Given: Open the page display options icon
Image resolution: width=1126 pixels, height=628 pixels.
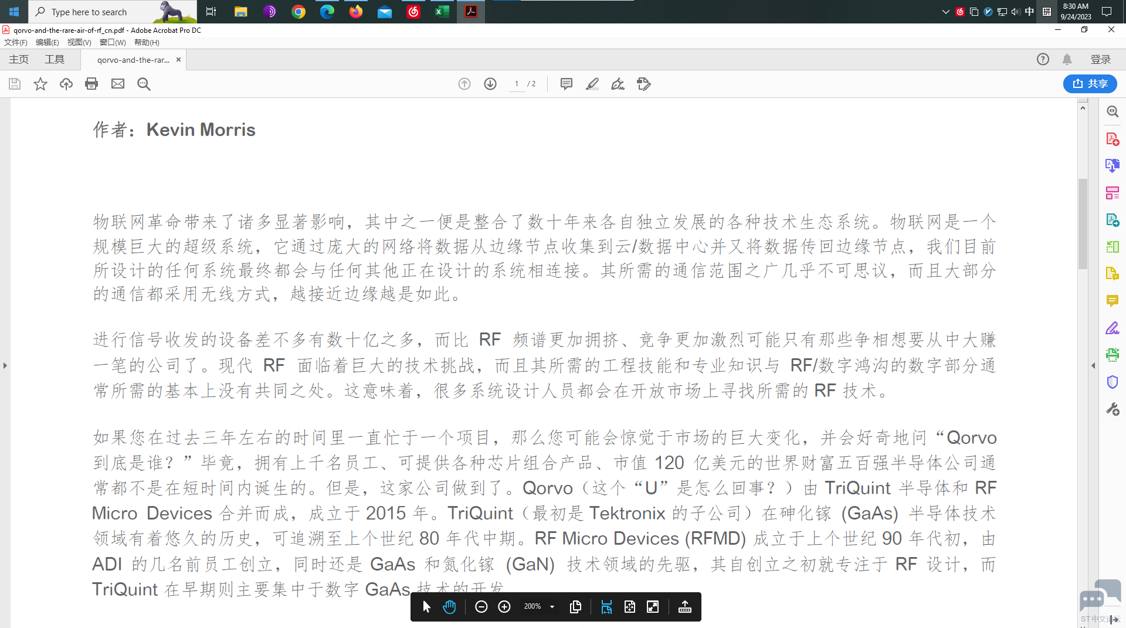Looking at the screenshot, I should click(575, 607).
